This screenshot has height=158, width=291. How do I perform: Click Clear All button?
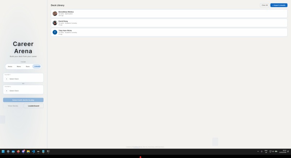tap(265, 5)
